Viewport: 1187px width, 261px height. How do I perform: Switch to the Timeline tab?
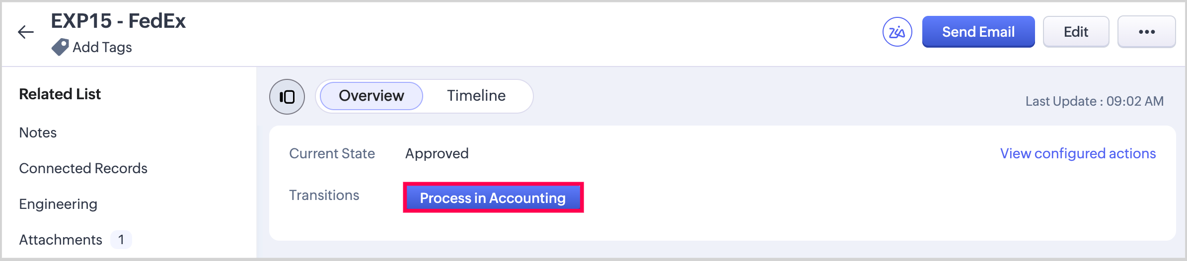(476, 96)
